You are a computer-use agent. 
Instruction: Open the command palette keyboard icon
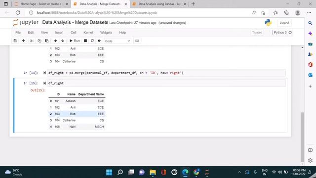(137, 41)
